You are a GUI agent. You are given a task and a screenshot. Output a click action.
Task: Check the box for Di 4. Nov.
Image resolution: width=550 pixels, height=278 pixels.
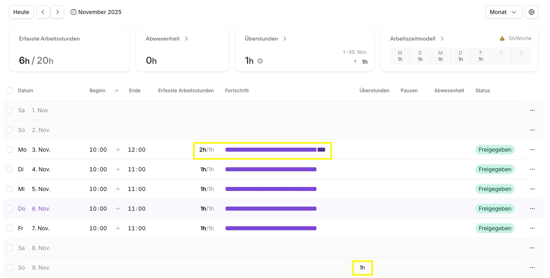click(9, 169)
